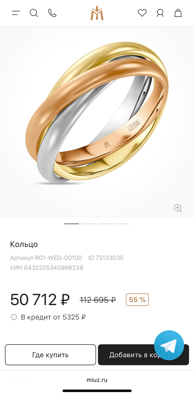Tap the phone call icon

click(52, 13)
